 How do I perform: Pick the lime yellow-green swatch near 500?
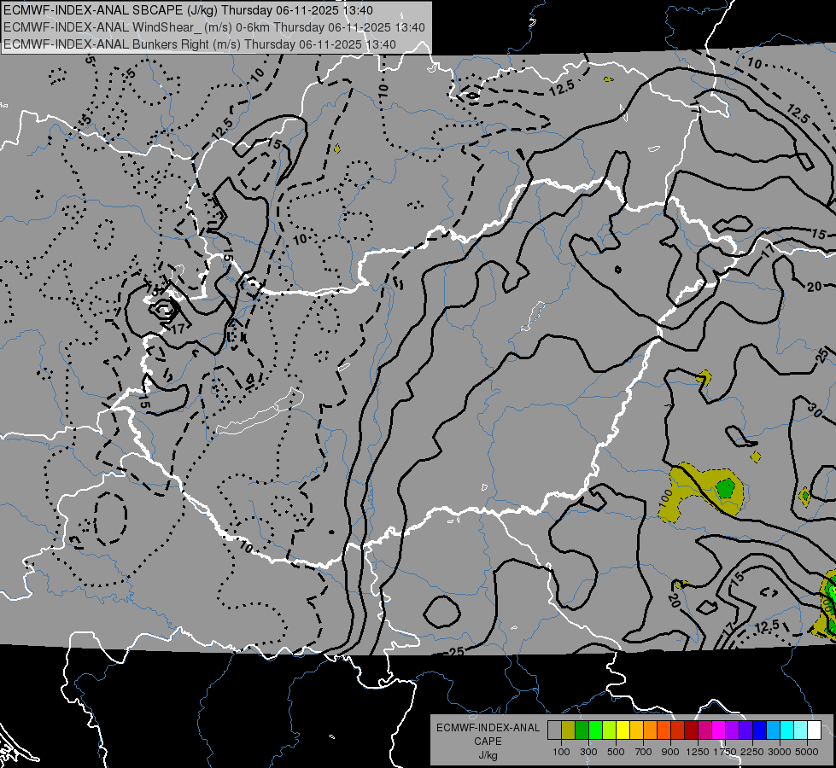tap(609, 730)
